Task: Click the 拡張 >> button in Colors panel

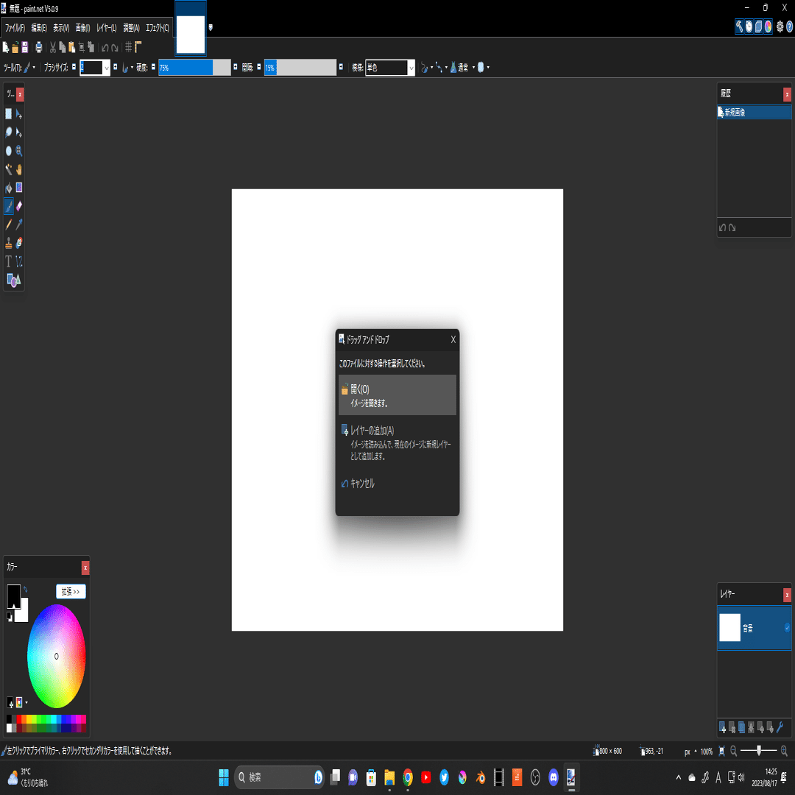Action: pyautogui.click(x=71, y=592)
